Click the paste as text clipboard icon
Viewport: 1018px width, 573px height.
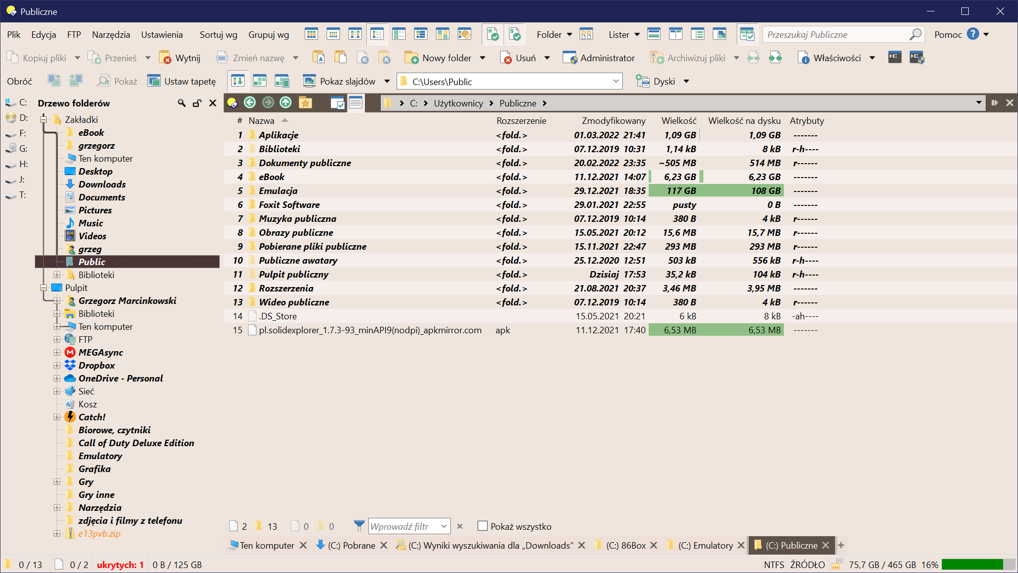click(318, 58)
